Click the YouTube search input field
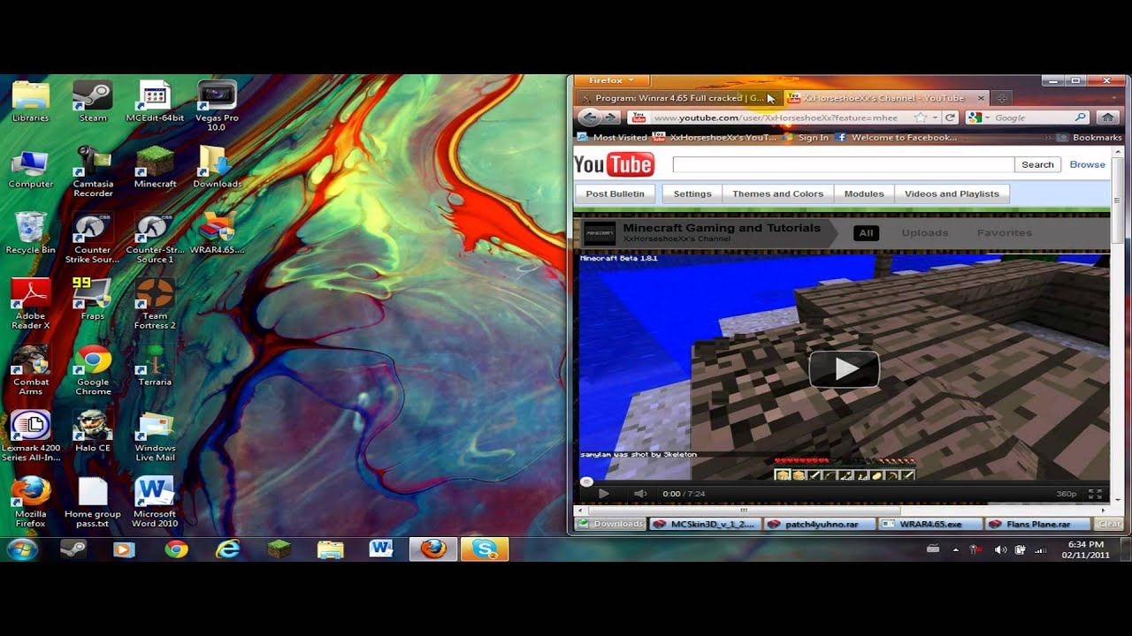This screenshot has height=636, width=1132. click(x=843, y=164)
